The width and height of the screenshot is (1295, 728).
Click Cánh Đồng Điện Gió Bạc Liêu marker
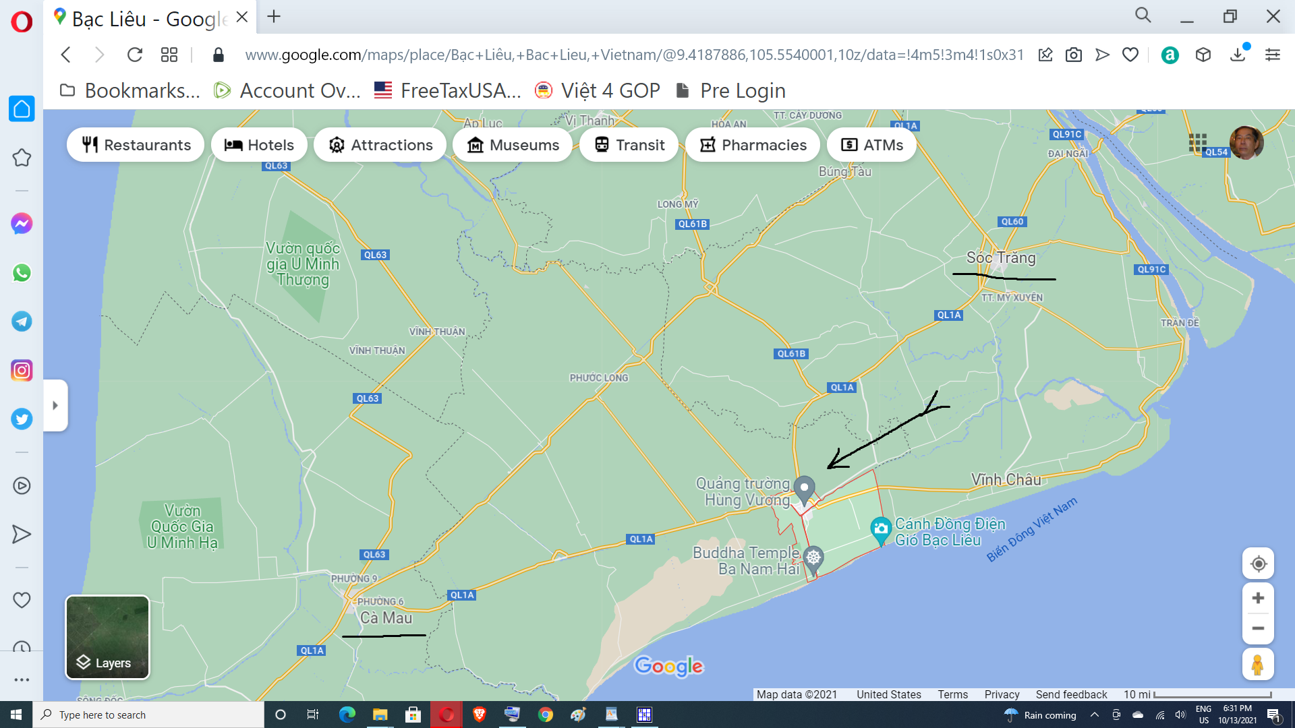tap(881, 530)
